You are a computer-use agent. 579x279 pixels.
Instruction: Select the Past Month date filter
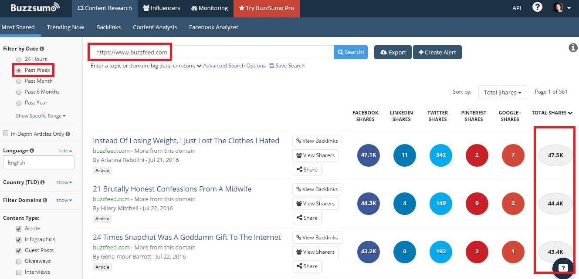click(18, 81)
